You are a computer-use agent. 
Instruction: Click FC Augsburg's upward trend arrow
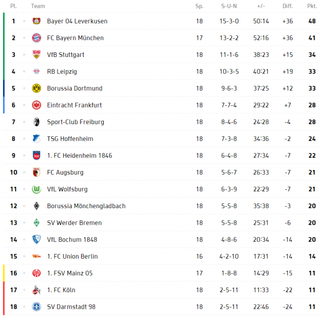click(24, 172)
